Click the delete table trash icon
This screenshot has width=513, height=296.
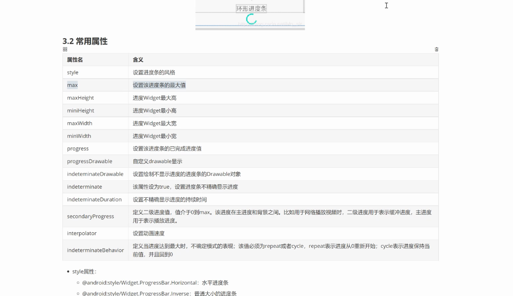pyautogui.click(x=436, y=49)
